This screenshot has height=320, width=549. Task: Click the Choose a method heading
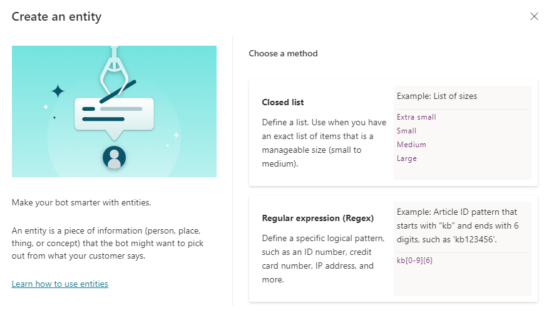[283, 54]
